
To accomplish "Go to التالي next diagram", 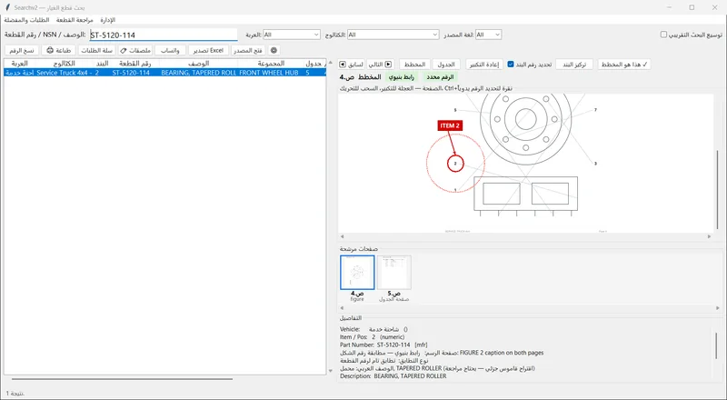I will tap(380, 65).
